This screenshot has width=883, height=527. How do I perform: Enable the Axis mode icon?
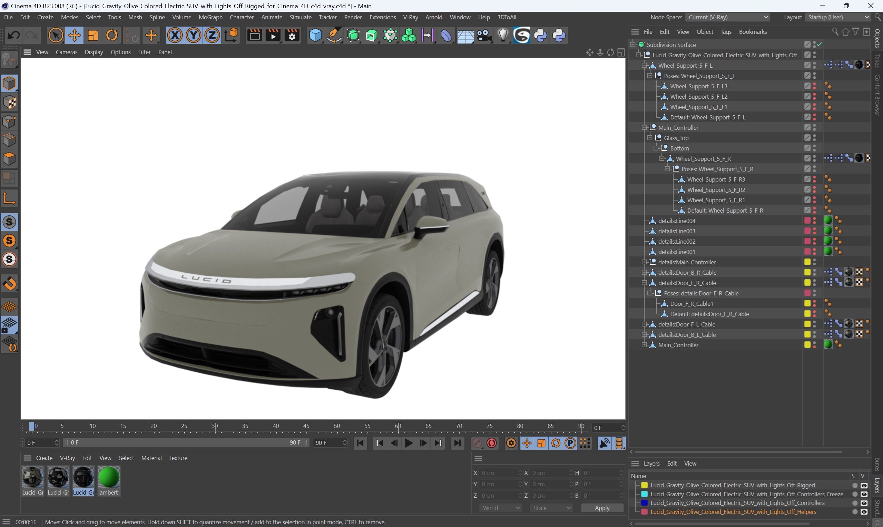(10, 198)
